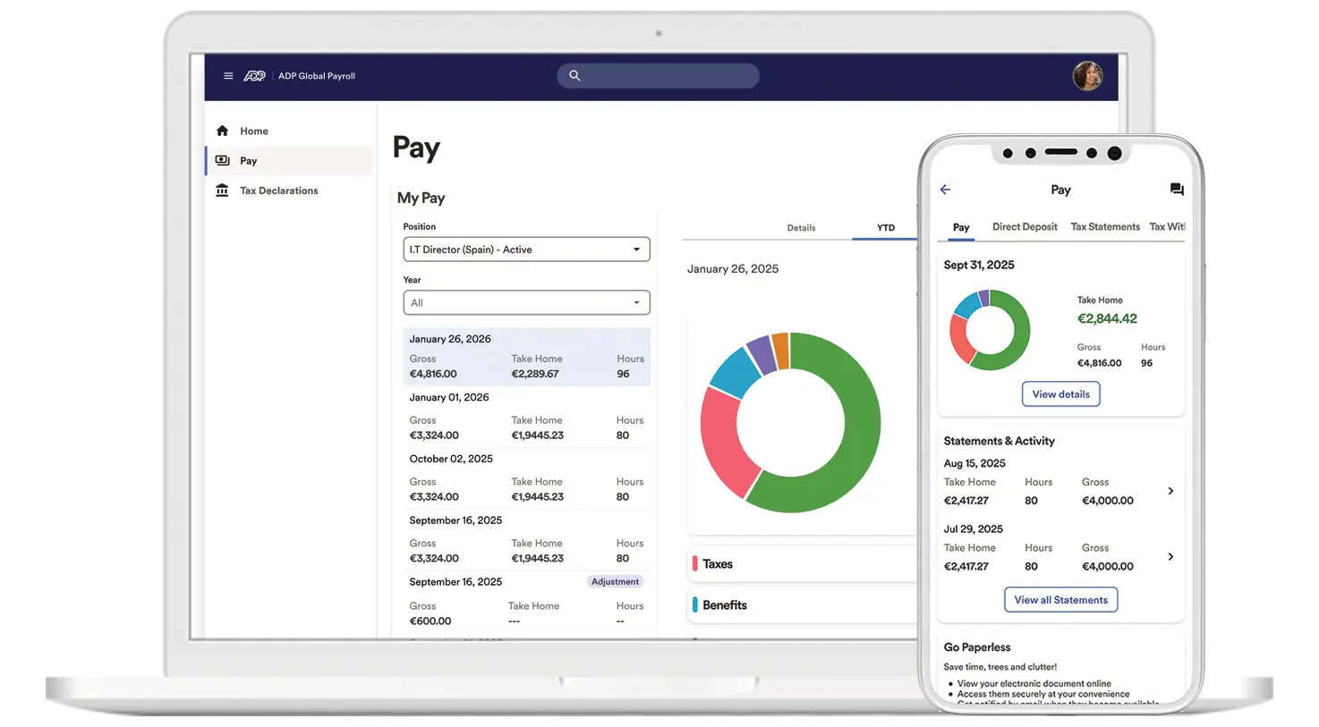The width and height of the screenshot is (1319, 727).
Task: Open the user profile avatar
Action: (1087, 76)
